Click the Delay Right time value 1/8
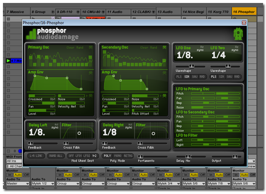The height and width of the screenshot is (194, 266). tap(110, 132)
